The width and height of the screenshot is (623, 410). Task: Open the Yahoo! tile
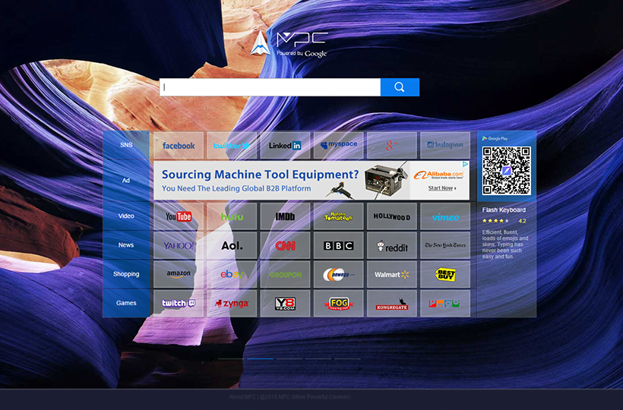179,245
